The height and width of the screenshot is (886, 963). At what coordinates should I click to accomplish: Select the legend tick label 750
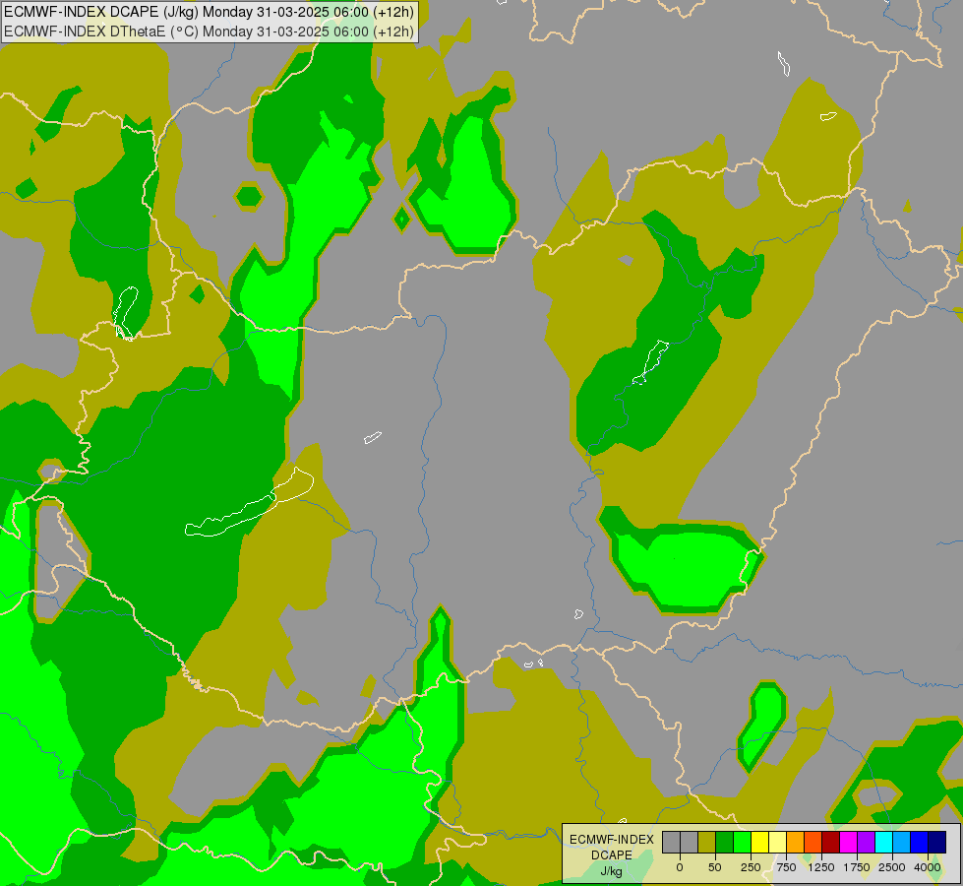tap(786, 867)
